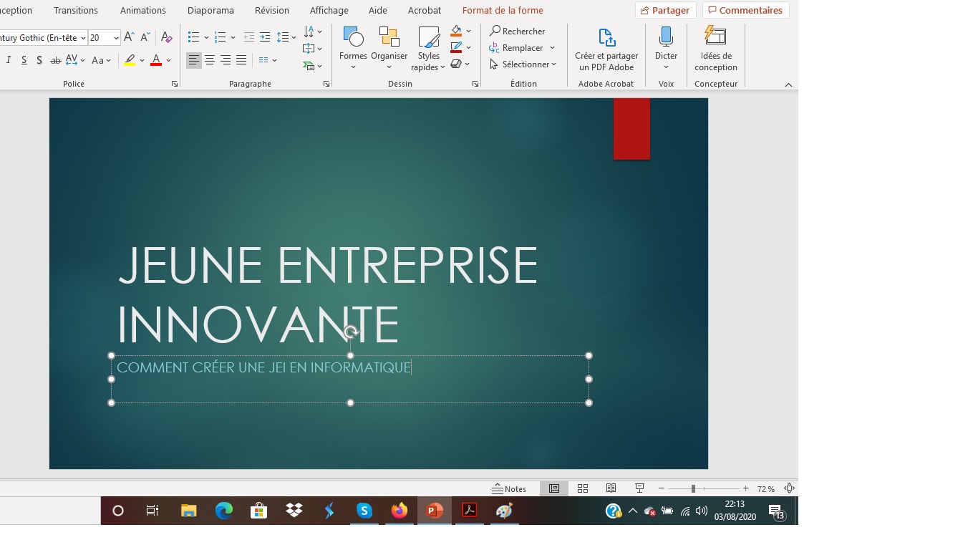This screenshot has width=978, height=550.
Task: Click the zoom slider handle
Action: [692, 488]
